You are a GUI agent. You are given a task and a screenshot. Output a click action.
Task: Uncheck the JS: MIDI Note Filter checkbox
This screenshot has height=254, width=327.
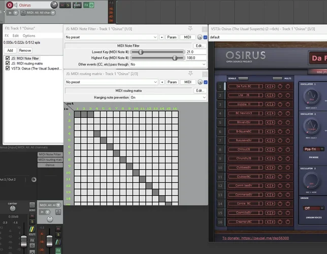click(x=7, y=58)
